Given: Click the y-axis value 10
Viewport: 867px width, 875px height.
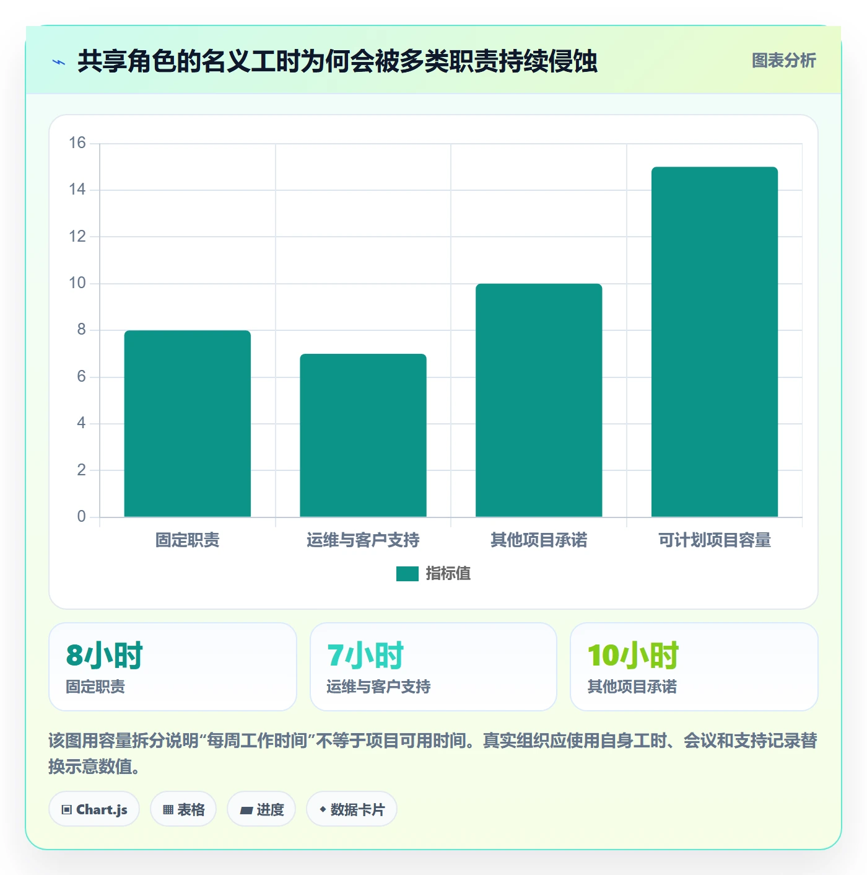Looking at the screenshot, I should 77,283.
